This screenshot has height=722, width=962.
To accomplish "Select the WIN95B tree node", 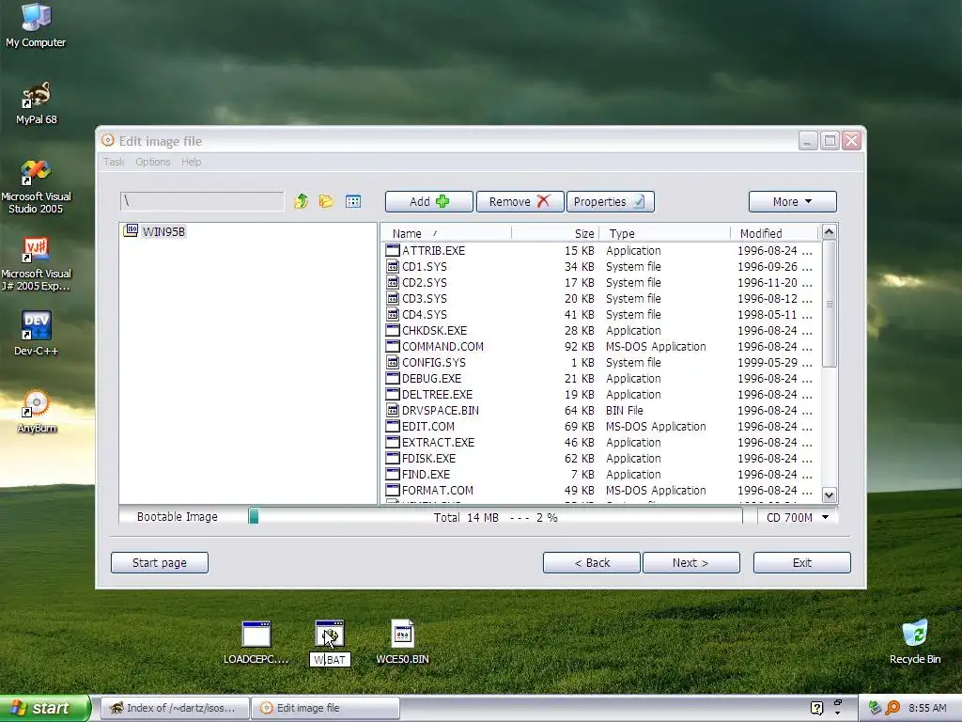I will click(x=163, y=231).
